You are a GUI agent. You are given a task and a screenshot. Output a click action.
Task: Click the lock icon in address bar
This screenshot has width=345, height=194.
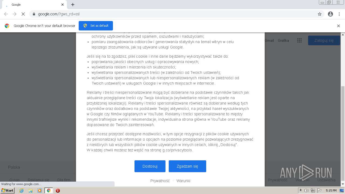pyautogui.click(x=34, y=14)
